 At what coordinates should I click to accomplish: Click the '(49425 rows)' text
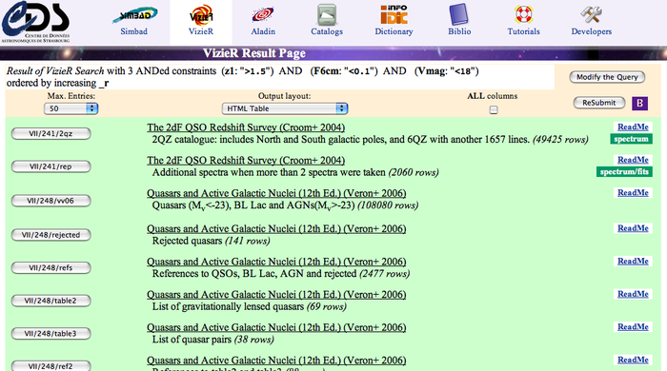coord(560,139)
